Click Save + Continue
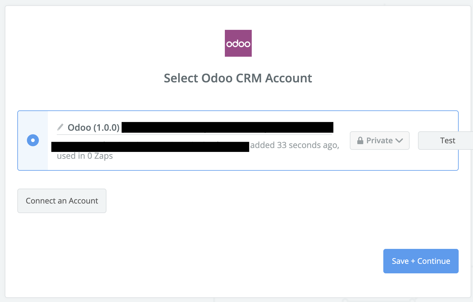 click(x=421, y=261)
